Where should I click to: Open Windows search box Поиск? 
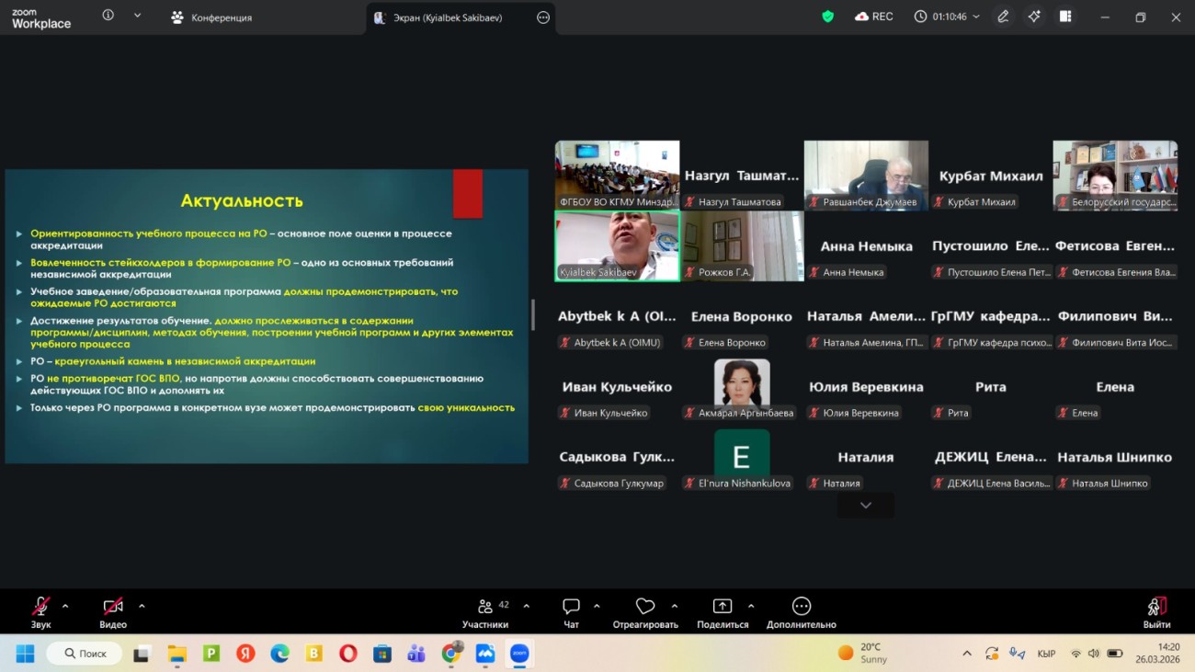coord(85,654)
